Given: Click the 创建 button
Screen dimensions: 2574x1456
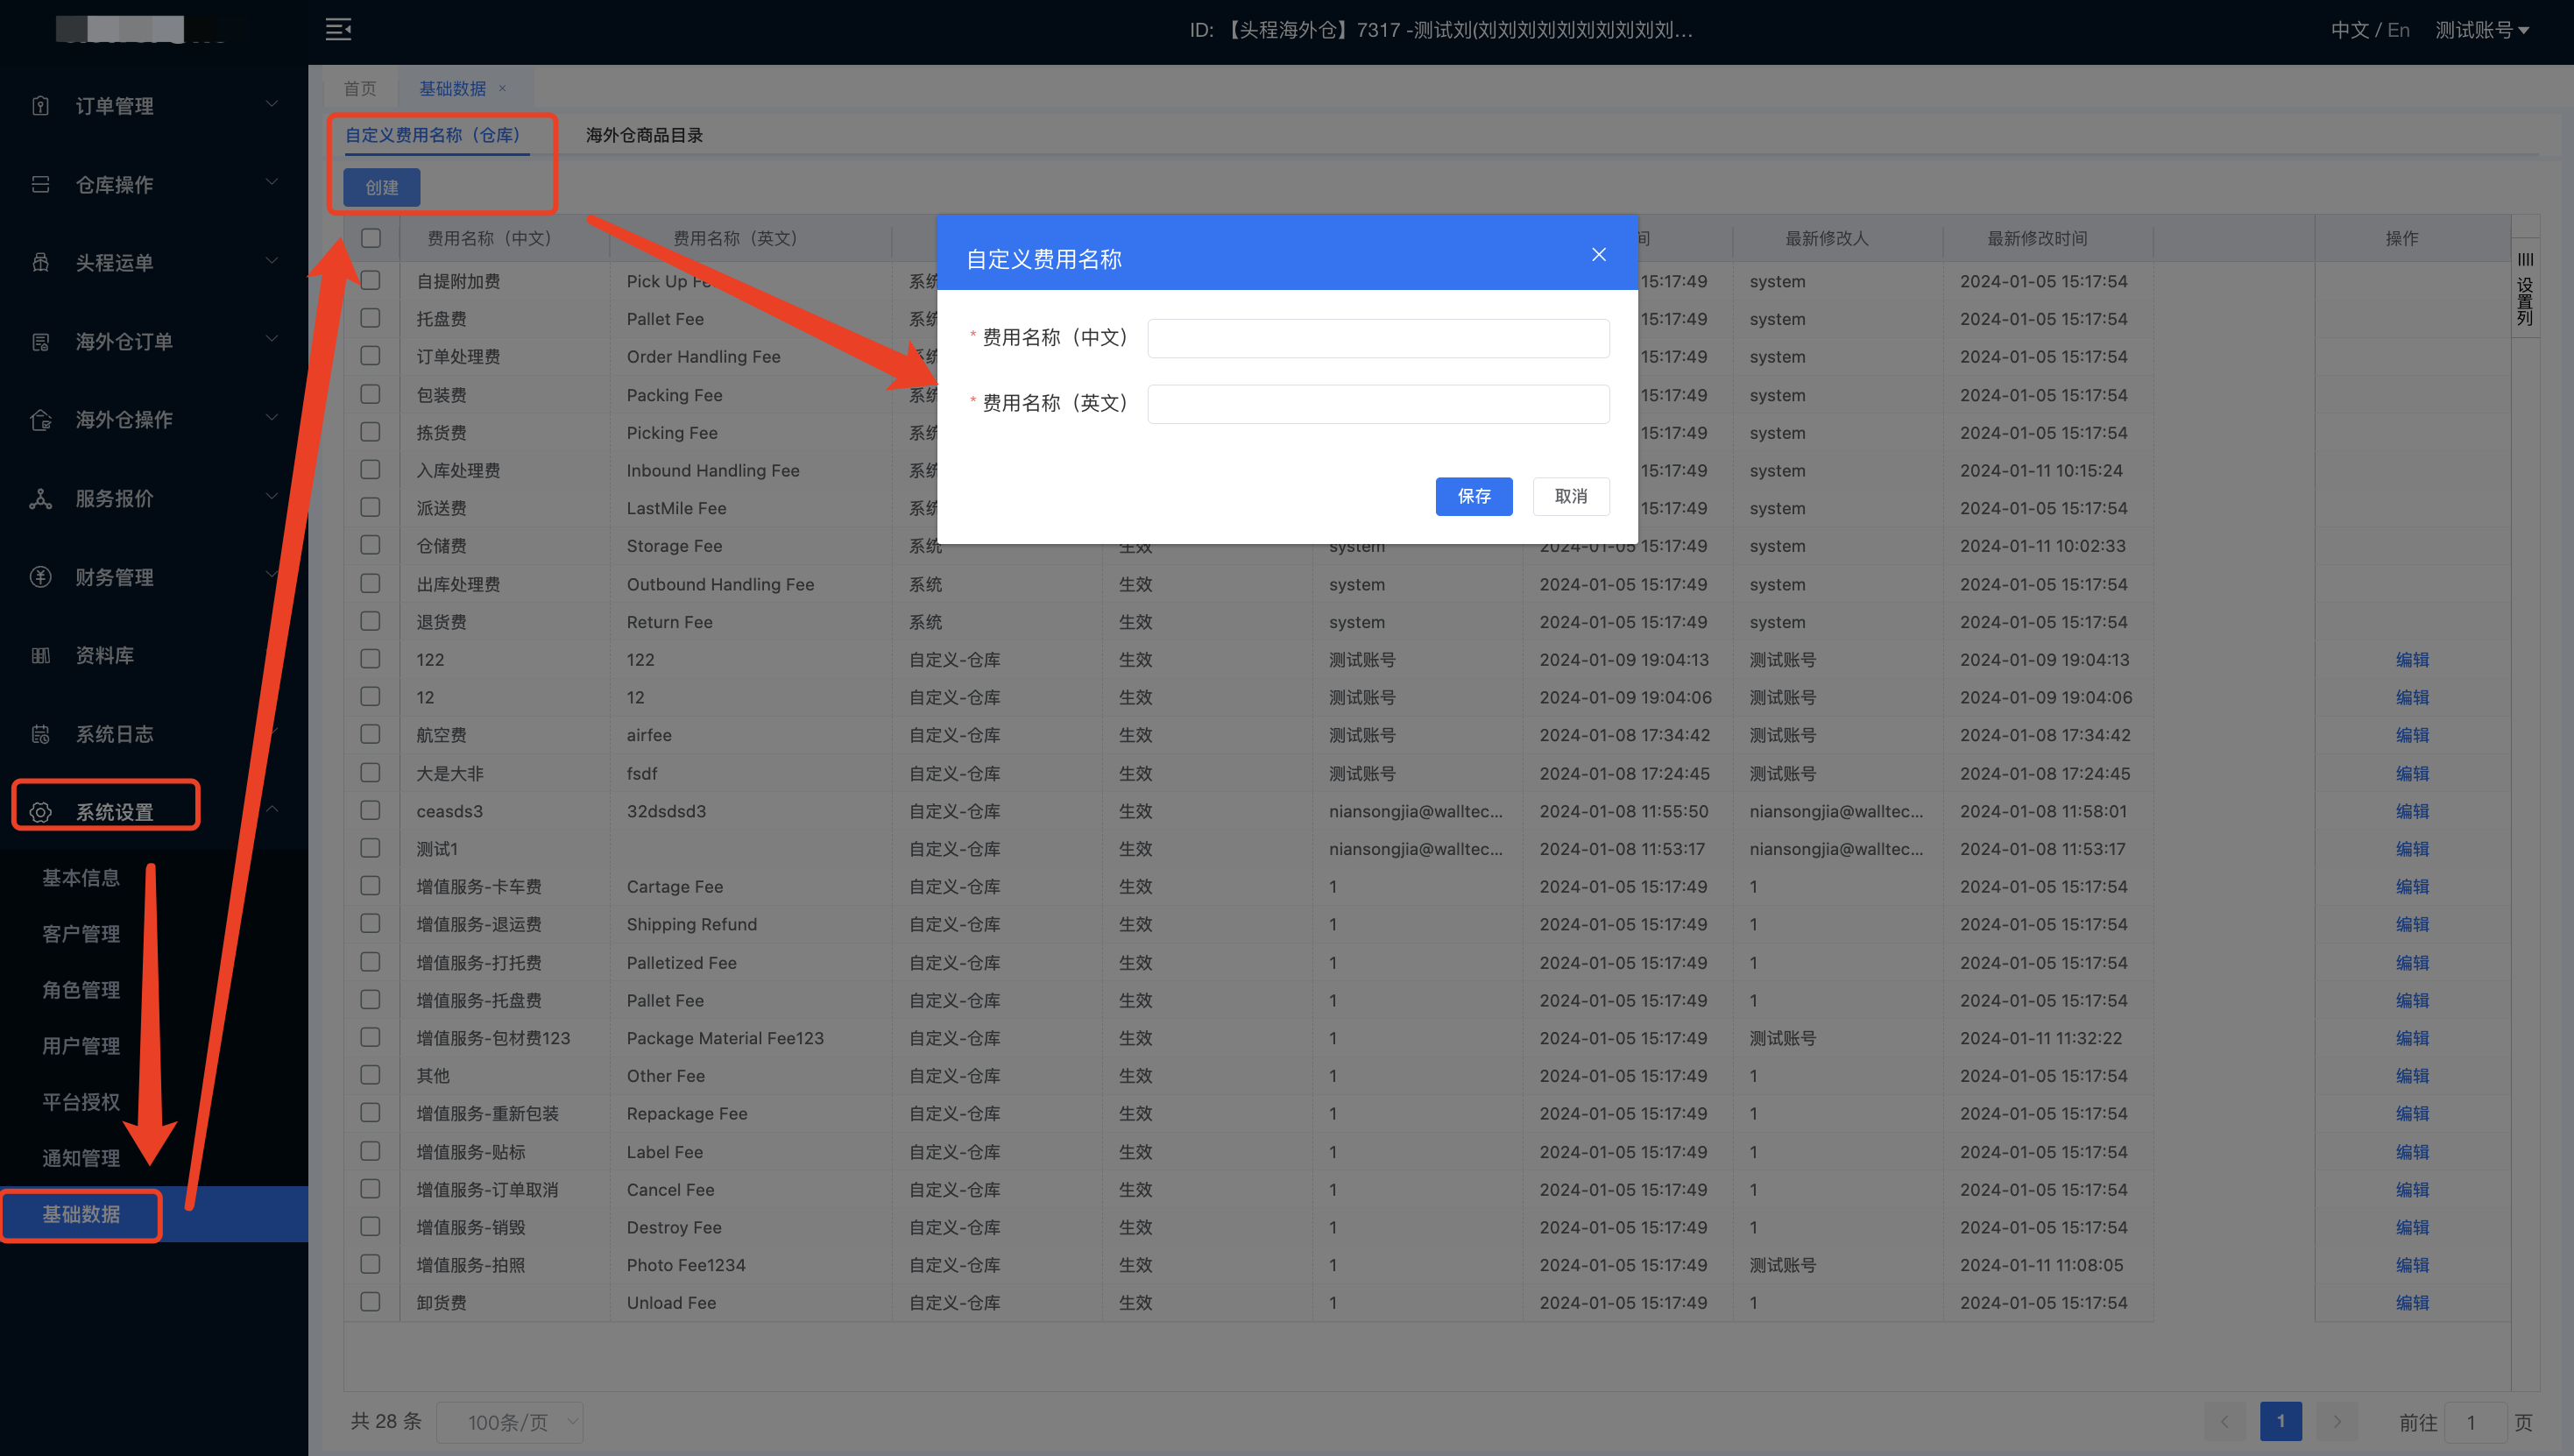Looking at the screenshot, I should [x=382, y=187].
